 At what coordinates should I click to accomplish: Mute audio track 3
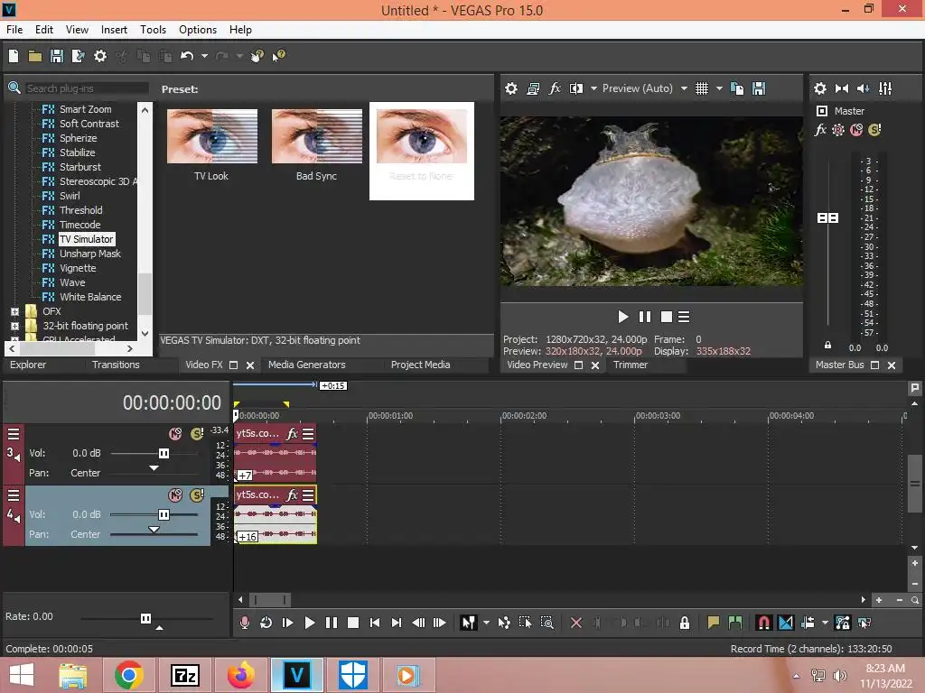pyautogui.click(x=175, y=434)
